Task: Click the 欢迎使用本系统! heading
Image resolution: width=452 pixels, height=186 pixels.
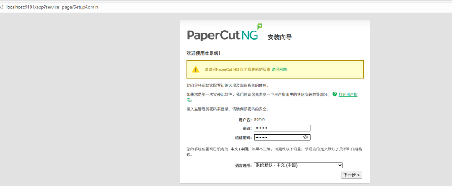Action: (x=204, y=54)
